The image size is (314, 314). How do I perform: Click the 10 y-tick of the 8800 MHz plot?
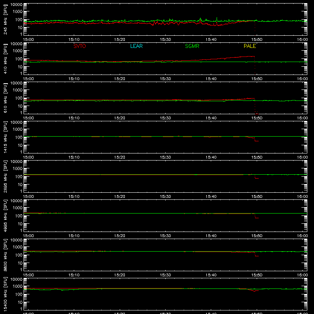tap(20, 263)
